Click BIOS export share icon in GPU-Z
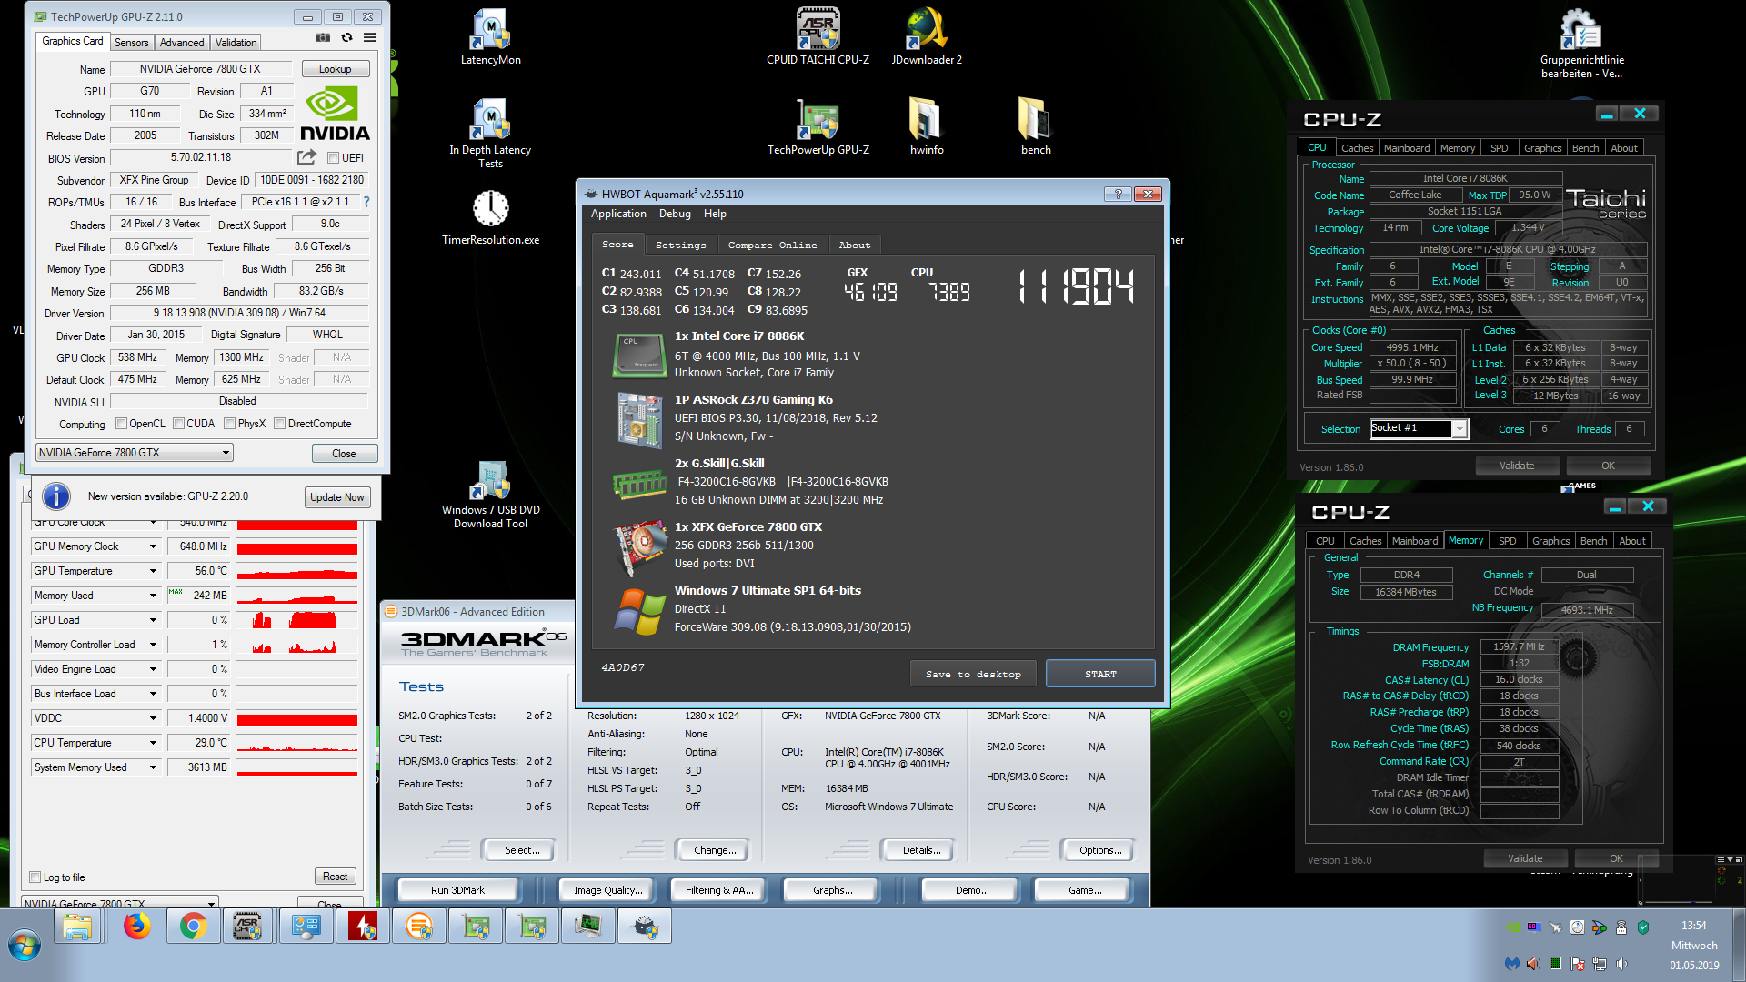The image size is (1746, 982). [x=307, y=157]
